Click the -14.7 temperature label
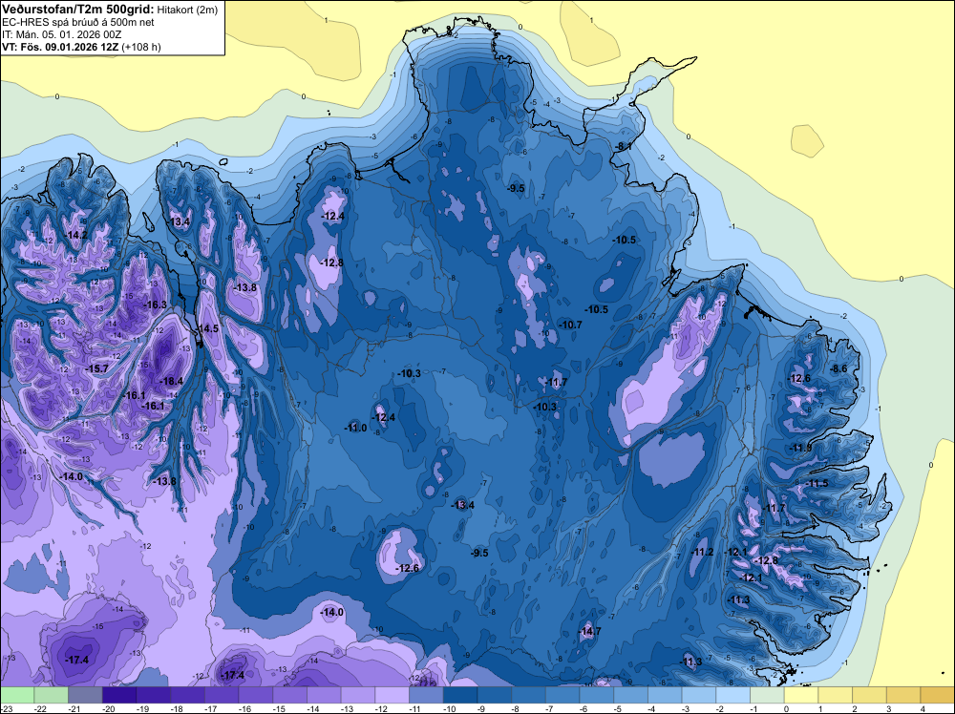The height and width of the screenshot is (714, 955). click(x=589, y=631)
